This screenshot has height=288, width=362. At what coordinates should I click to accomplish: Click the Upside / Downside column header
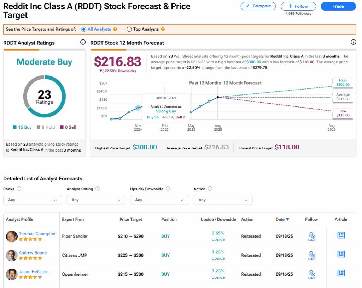(x=218, y=219)
